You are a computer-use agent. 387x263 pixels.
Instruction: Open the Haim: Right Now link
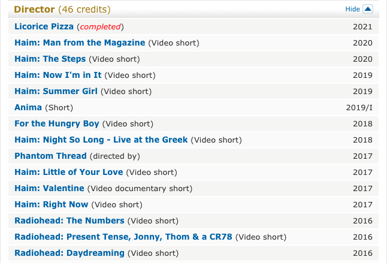(51, 204)
